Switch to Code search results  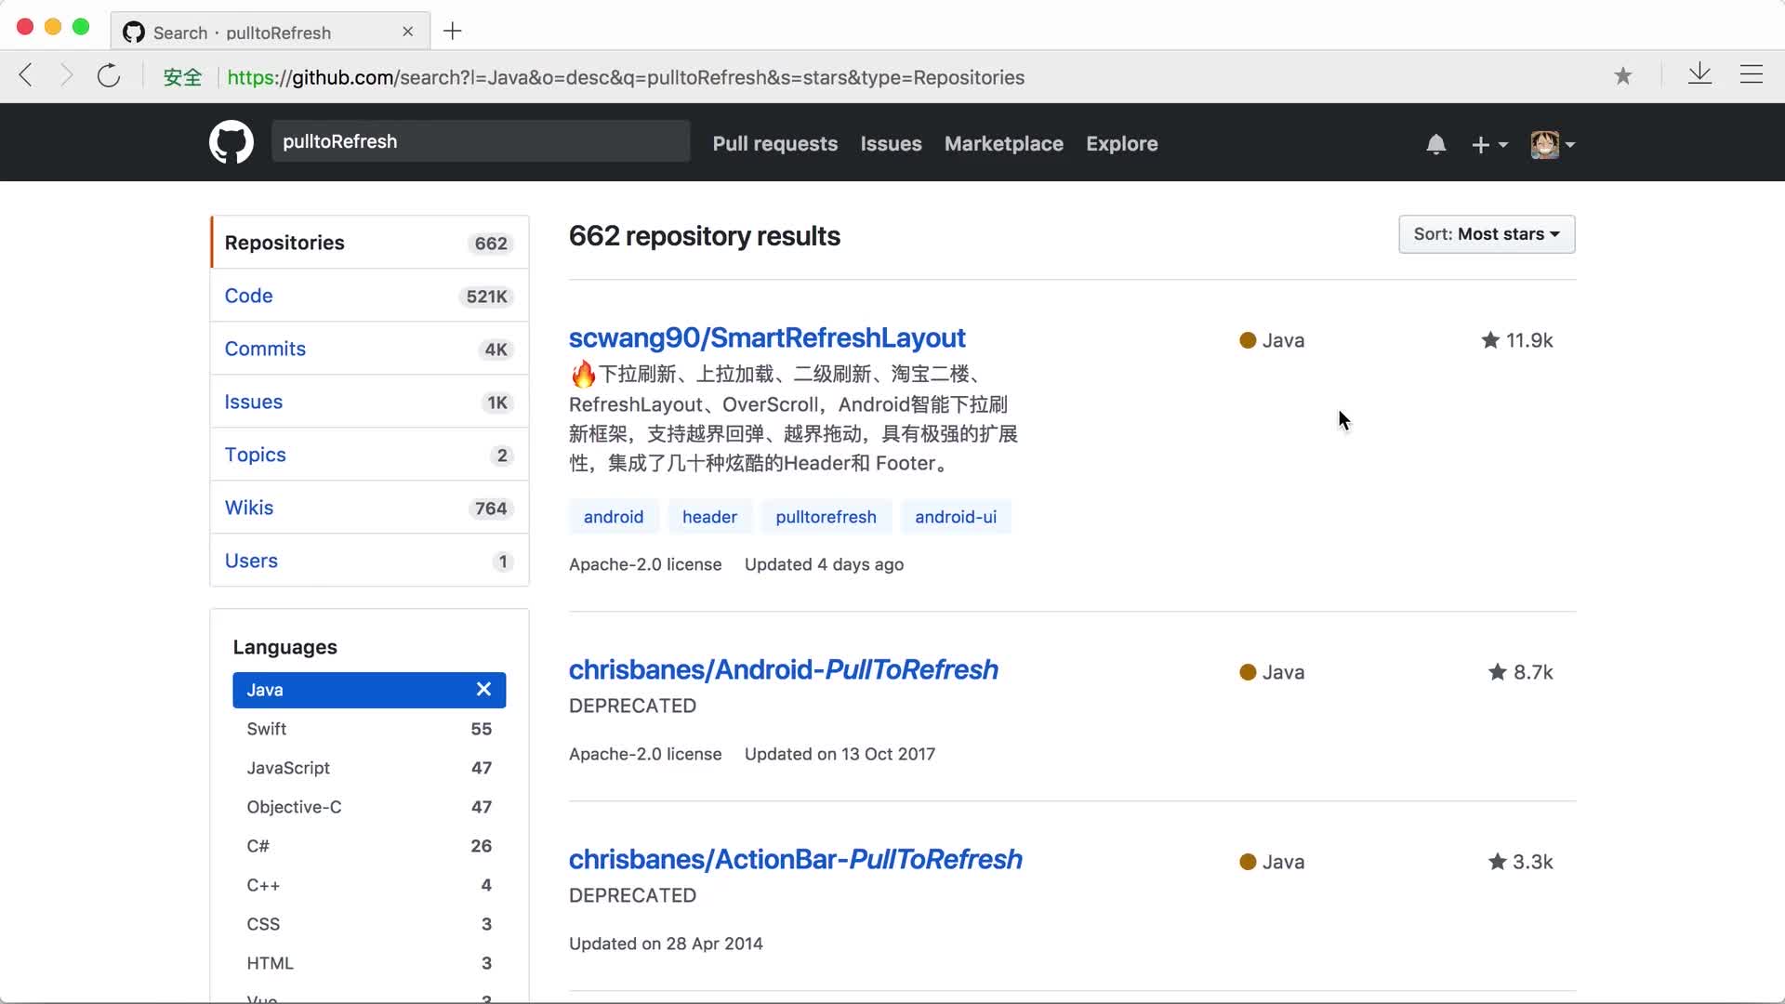pos(248,296)
